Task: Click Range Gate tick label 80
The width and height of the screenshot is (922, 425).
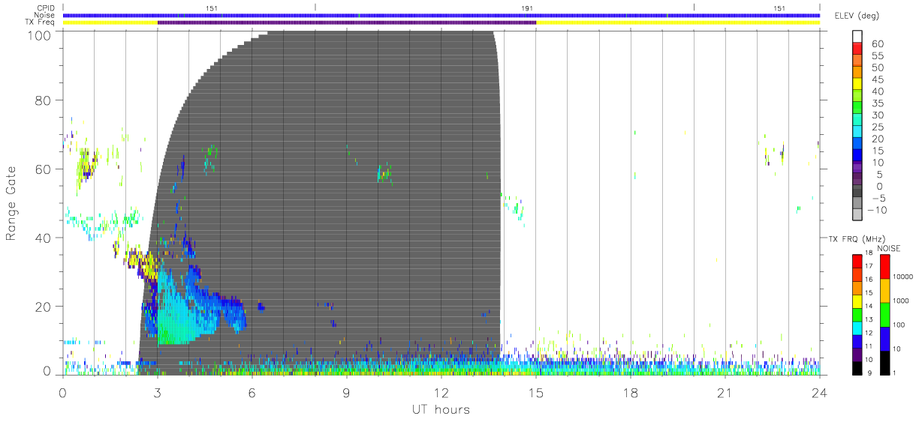Action: click(43, 100)
